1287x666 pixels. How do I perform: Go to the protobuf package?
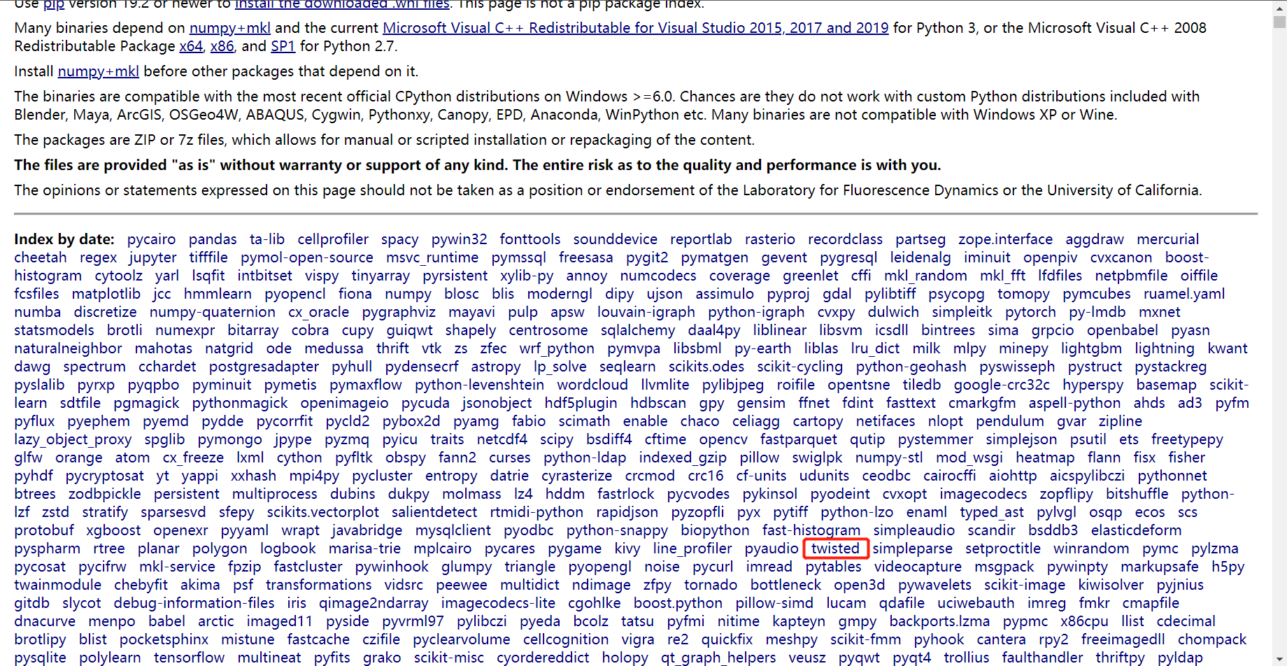pos(44,530)
